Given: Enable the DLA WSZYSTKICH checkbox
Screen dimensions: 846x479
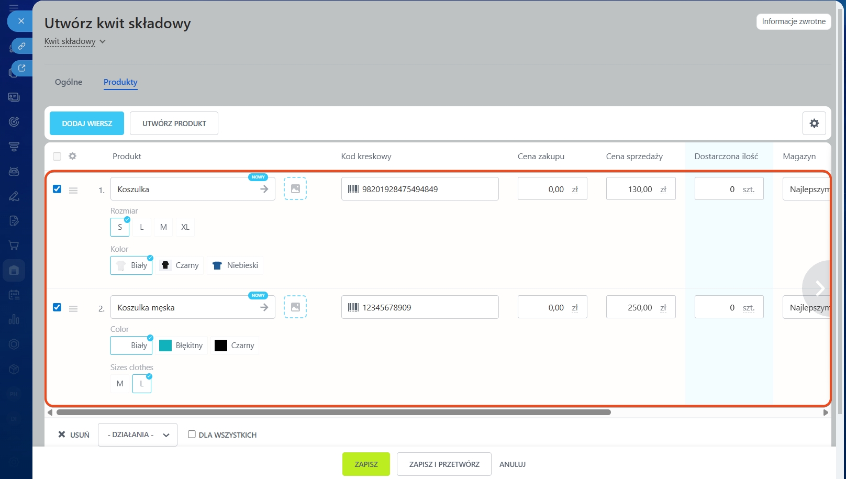Looking at the screenshot, I should point(192,435).
